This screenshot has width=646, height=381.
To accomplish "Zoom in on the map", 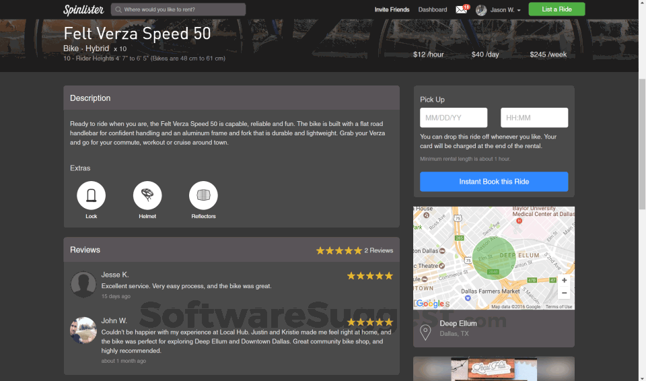I will (564, 281).
